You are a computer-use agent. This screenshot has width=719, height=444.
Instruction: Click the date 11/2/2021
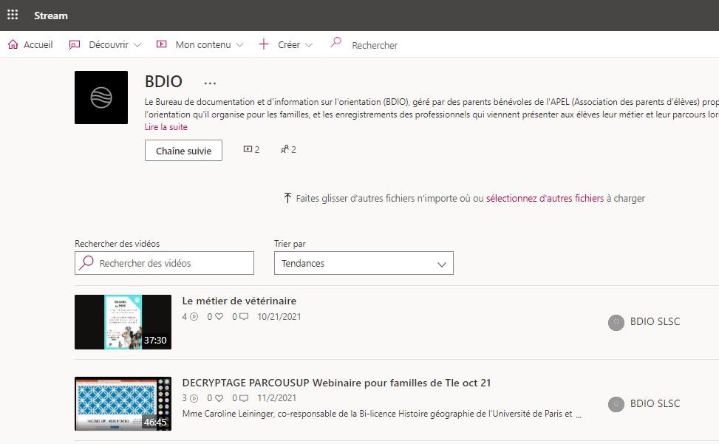pos(277,398)
